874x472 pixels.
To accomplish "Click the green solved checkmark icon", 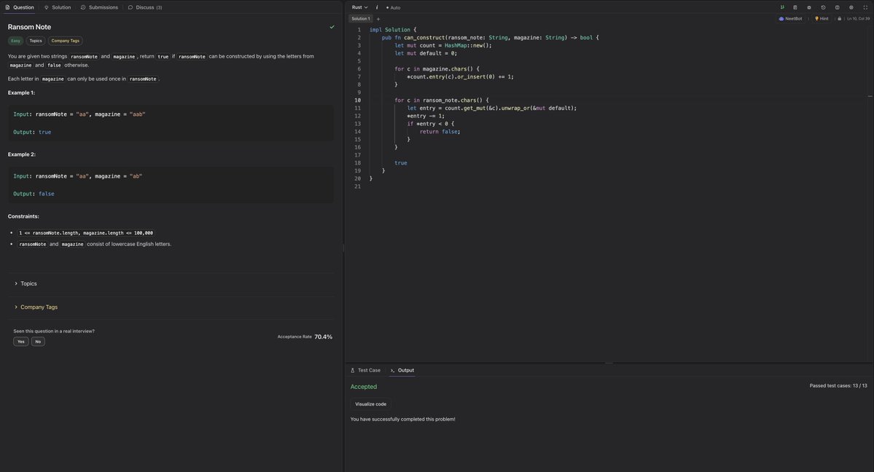I will pos(332,27).
